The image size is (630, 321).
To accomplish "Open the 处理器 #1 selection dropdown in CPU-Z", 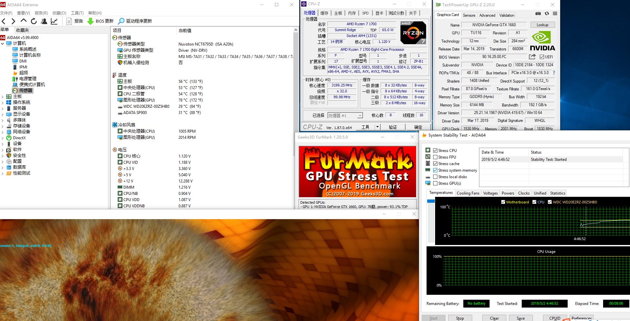I will click(360, 115).
